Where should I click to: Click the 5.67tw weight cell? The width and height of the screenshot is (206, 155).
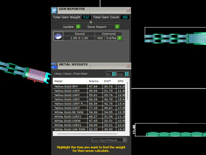click(x=111, y=38)
